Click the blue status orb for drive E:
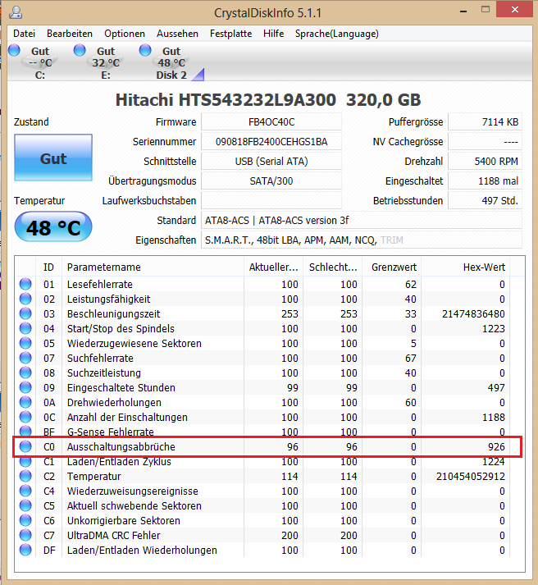 pos(80,50)
